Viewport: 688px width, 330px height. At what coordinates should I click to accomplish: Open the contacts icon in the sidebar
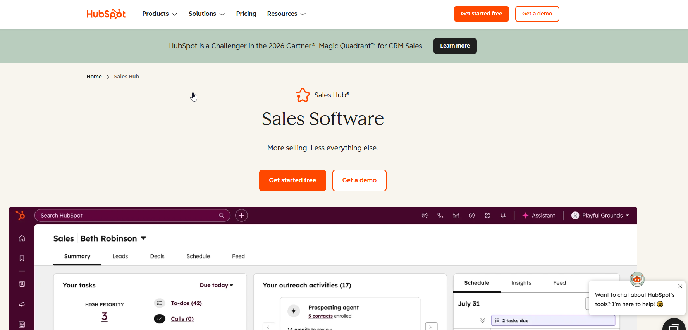[x=22, y=284]
